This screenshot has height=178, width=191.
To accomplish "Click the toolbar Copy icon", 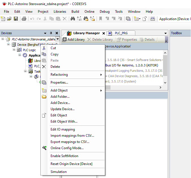I will pyautogui.click(x=51, y=19).
